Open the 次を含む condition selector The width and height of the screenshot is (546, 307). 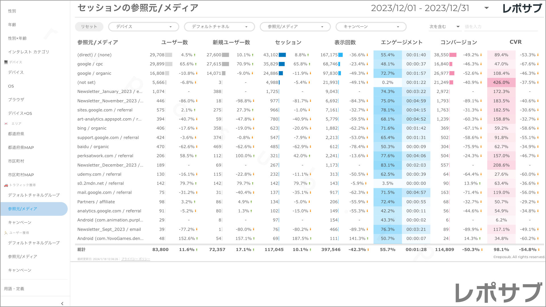pos(444,27)
